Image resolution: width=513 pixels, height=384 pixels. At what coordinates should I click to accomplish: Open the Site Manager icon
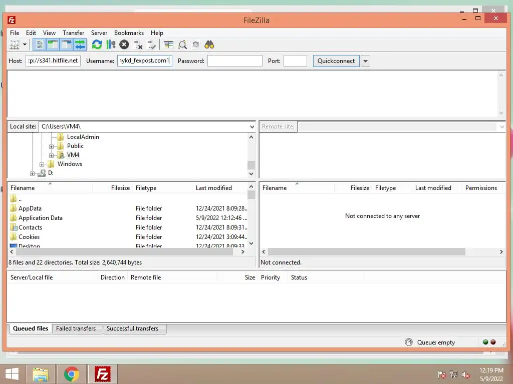point(15,44)
